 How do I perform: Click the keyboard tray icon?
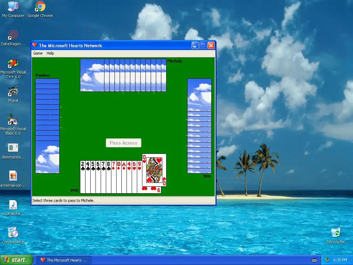[314, 260]
